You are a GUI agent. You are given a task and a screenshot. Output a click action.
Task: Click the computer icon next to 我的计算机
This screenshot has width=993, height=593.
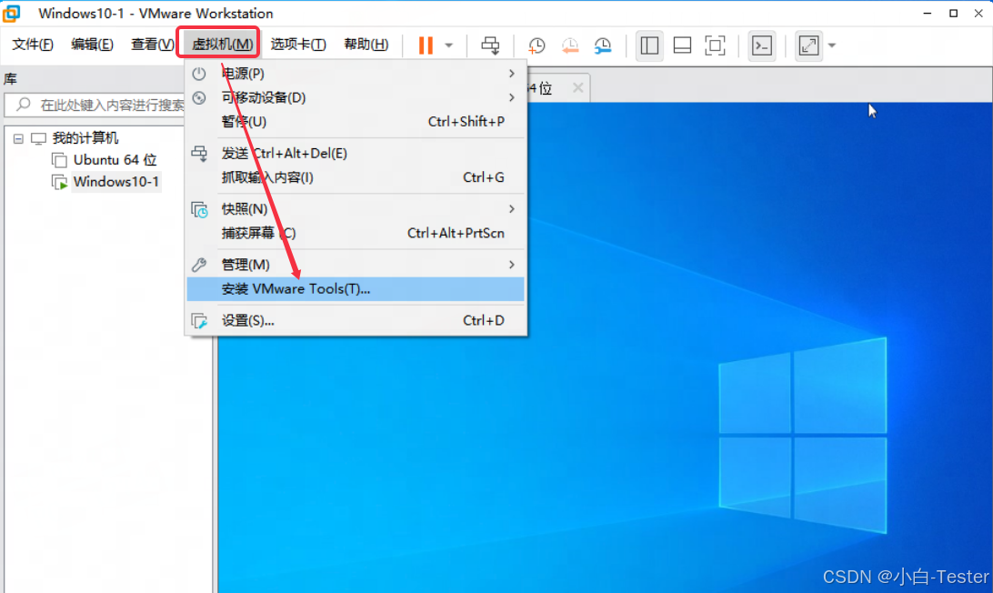pos(38,139)
